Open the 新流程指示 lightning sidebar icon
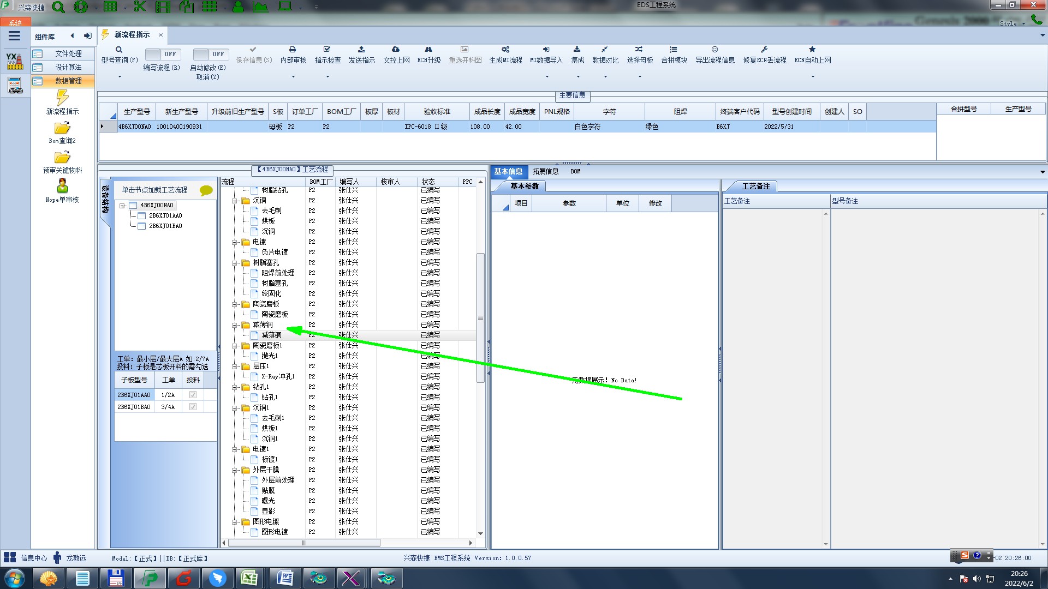The image size is (1048, 589). pyautogui.click(x=62, y=98)
